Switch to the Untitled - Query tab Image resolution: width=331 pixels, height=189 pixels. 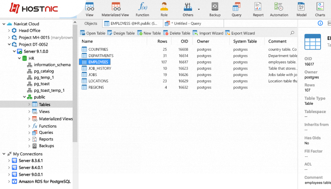187,24
